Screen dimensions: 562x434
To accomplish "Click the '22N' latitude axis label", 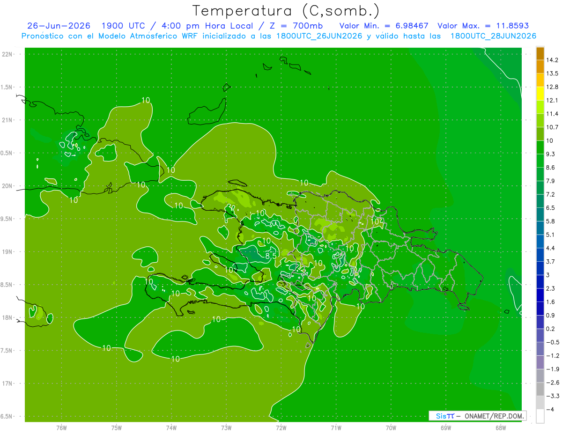I will 7,54.
